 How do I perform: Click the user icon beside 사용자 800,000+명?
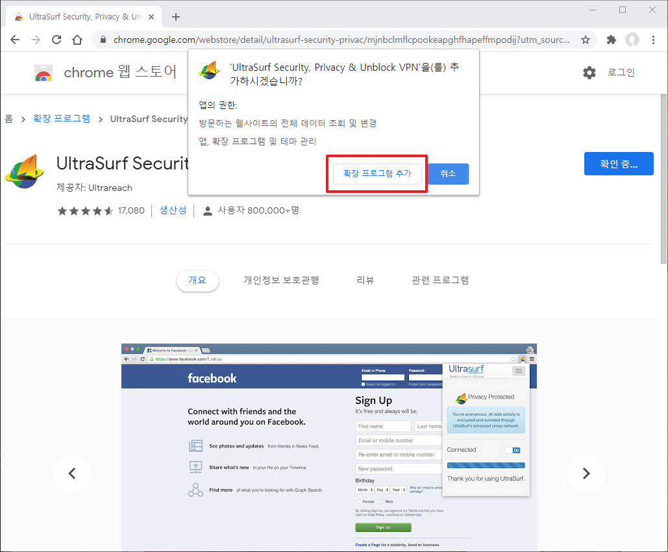click(208, 210)
